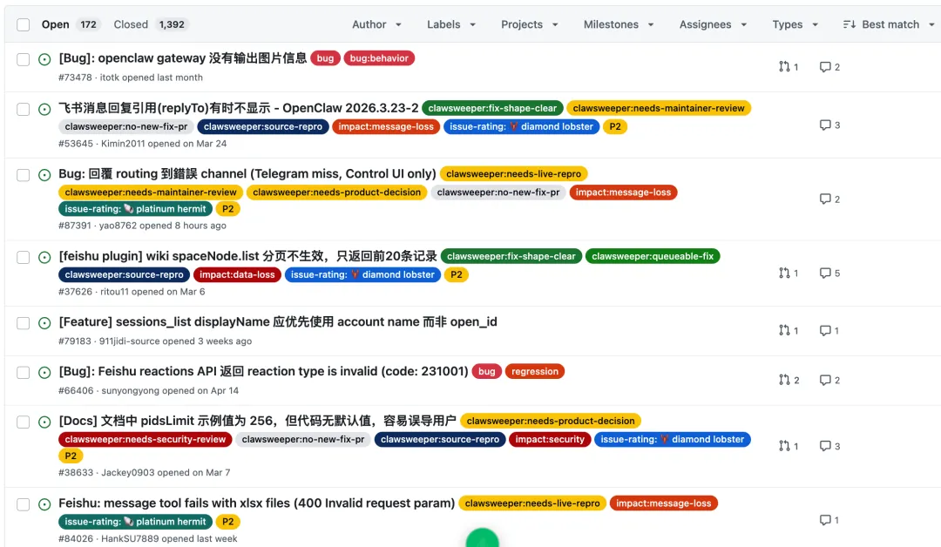
Task: Click the sort icon beside Best match
Action: click(x=850, y=24)
